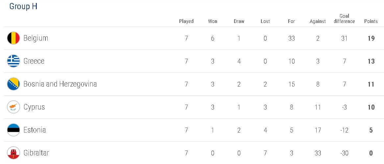Select the Bosnia and Herzegovina team name
384x164 pixels.
click(60, 84)
